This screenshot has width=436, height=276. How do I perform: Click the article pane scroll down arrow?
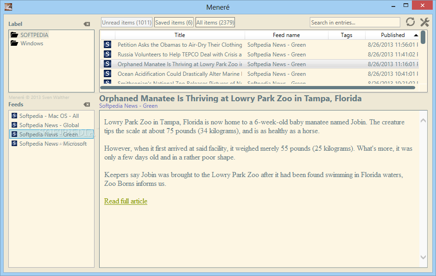click(x=423, y=257)
